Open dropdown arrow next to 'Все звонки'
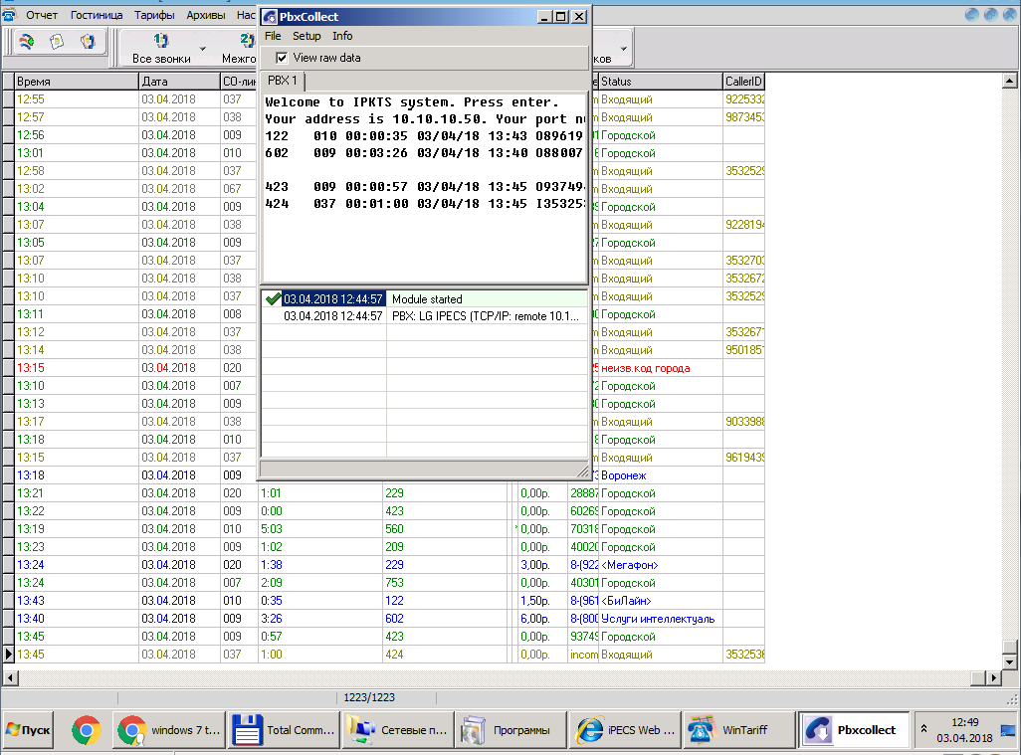1021x755 pixels. (x=203, y=48)
